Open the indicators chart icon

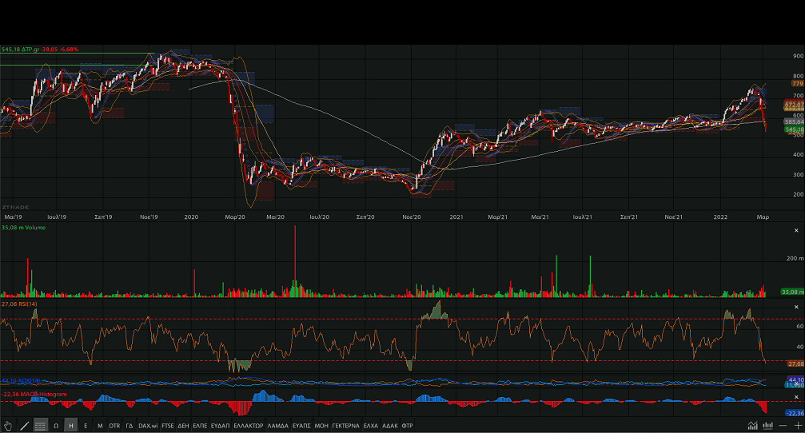tap(752, 426)
